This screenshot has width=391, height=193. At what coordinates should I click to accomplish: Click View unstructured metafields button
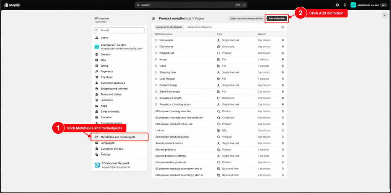(x=246, y=18)
